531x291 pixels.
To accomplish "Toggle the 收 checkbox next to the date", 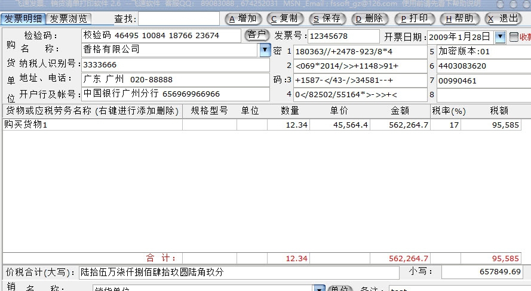I will (x=514, y=36).
